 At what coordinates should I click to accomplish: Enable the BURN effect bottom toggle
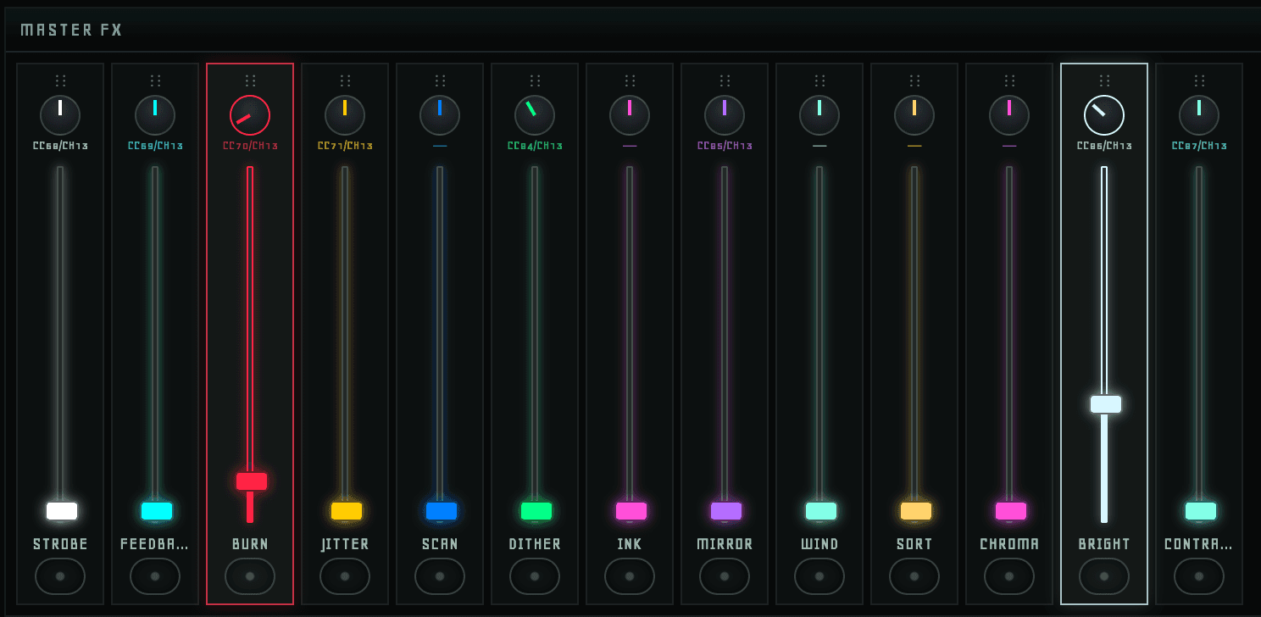[250, 576]
